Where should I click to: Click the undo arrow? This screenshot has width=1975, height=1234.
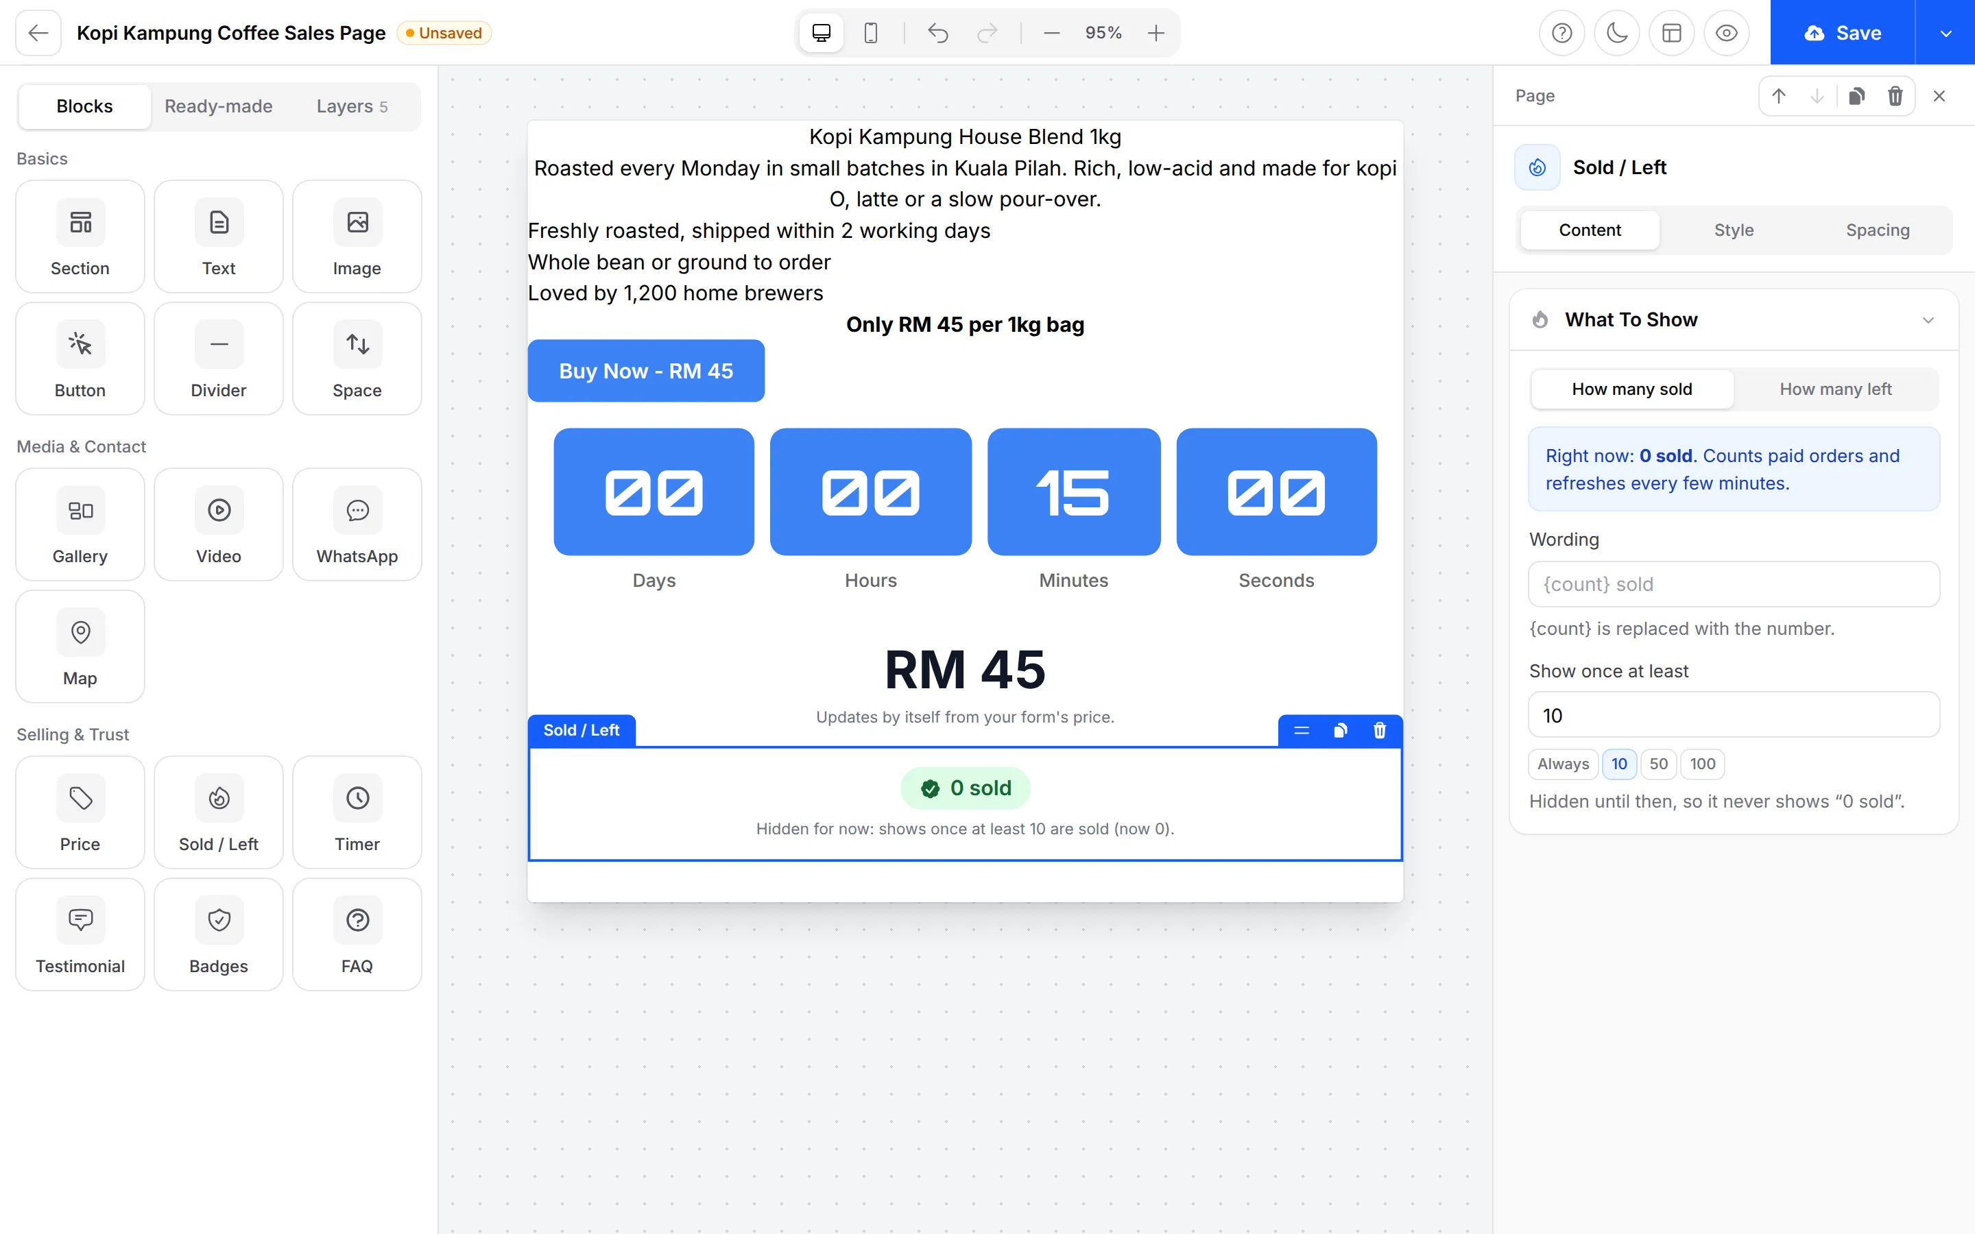(937, 33)
